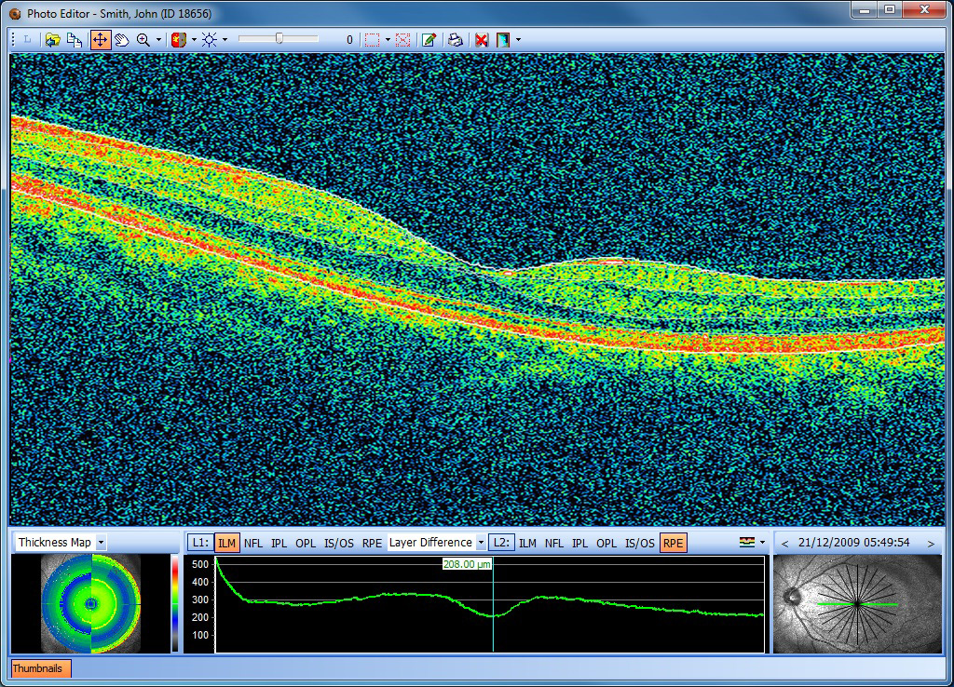Open the display mode dropdown arrow
954x687 pixels.
pyautogui.click(x=518, y=40)
